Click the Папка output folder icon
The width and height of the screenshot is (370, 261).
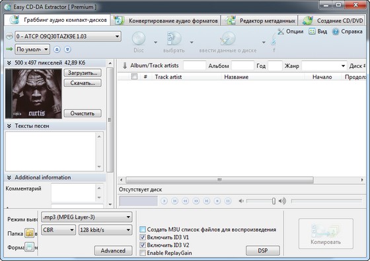tap(30, 233)
